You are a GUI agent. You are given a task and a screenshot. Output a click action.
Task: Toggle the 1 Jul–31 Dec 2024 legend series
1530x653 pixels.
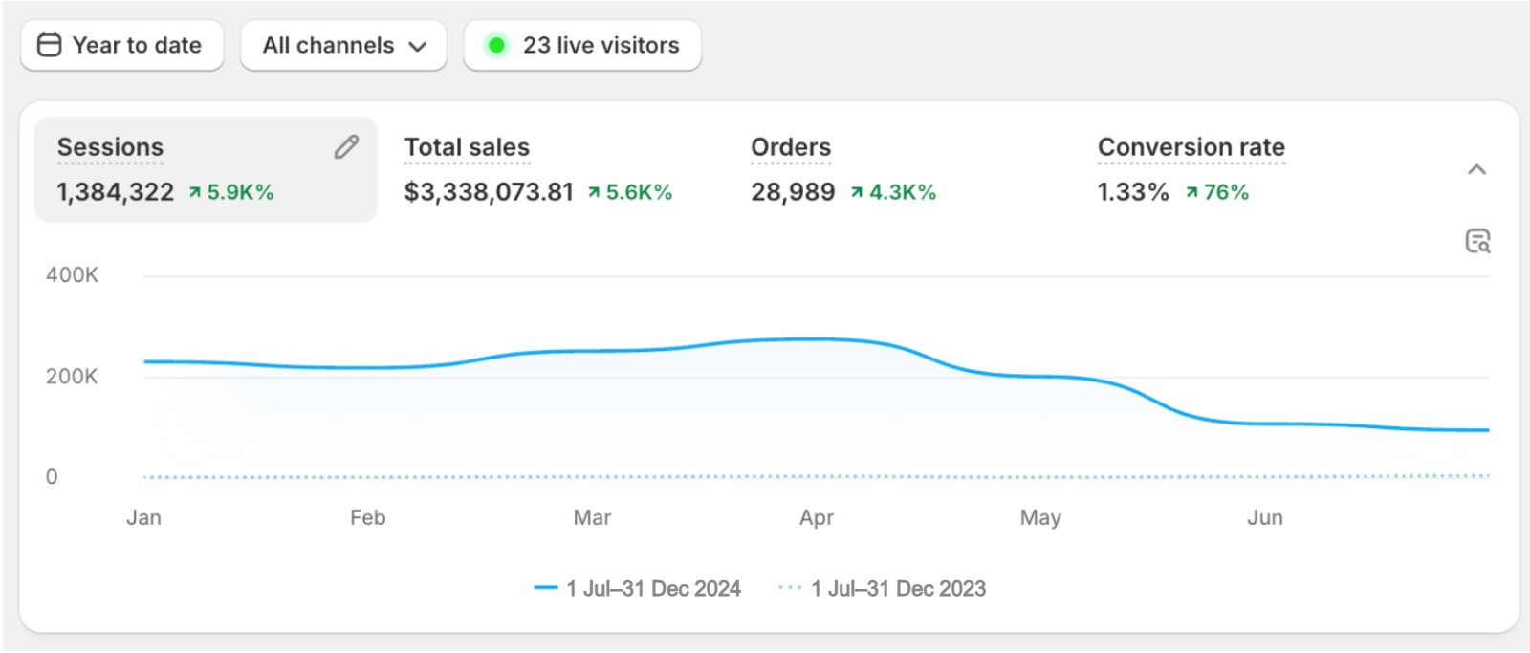tap(653, 589)
